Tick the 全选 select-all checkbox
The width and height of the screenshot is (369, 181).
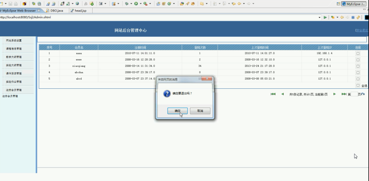tap(358, 85)
